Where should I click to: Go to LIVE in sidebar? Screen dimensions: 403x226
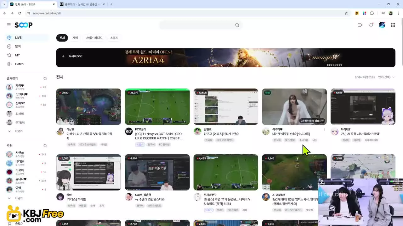pos(27,38)
